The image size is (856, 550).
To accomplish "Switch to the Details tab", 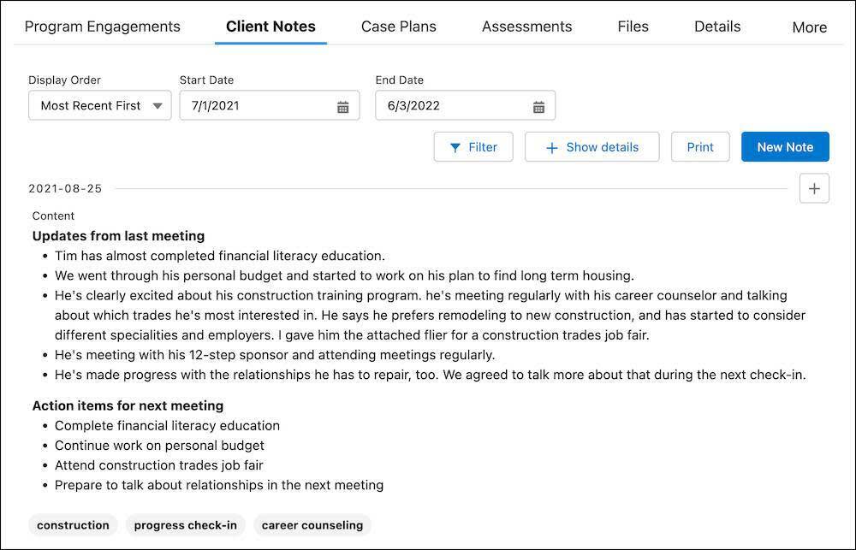I will (717, 27).
